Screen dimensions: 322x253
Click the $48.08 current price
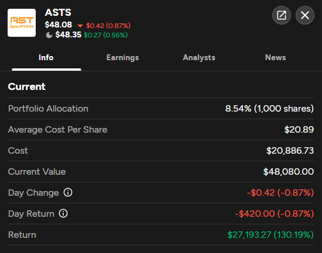[59, 25]
